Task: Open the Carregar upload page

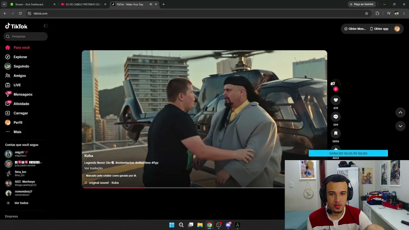Action: (20, 113)
